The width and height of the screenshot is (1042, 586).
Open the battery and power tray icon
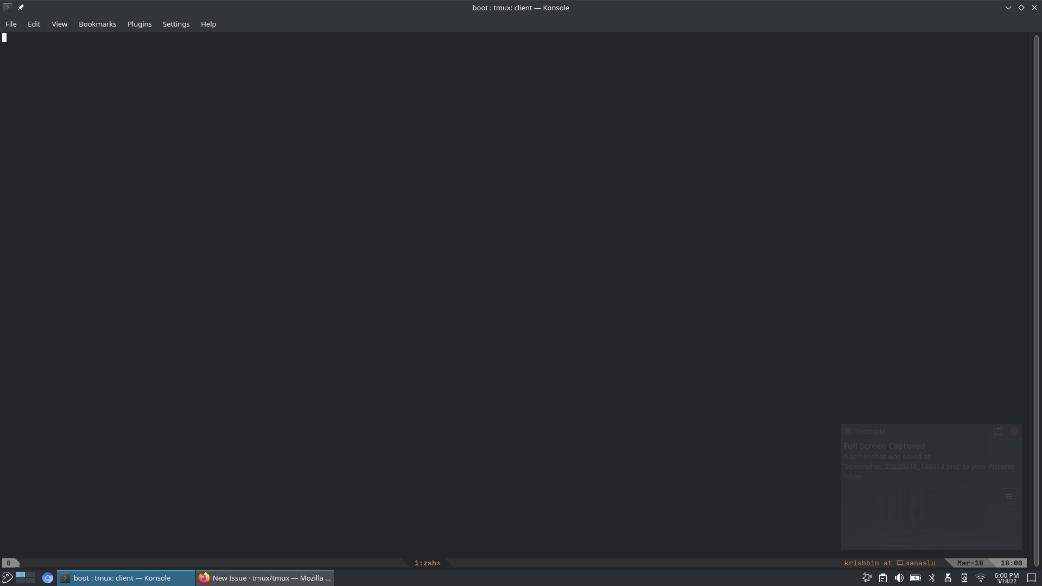[916, 578]
